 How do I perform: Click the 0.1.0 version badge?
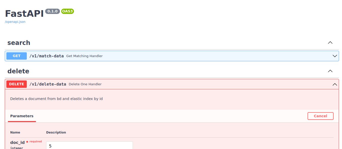pyautogui.click(x=53, y=11)
